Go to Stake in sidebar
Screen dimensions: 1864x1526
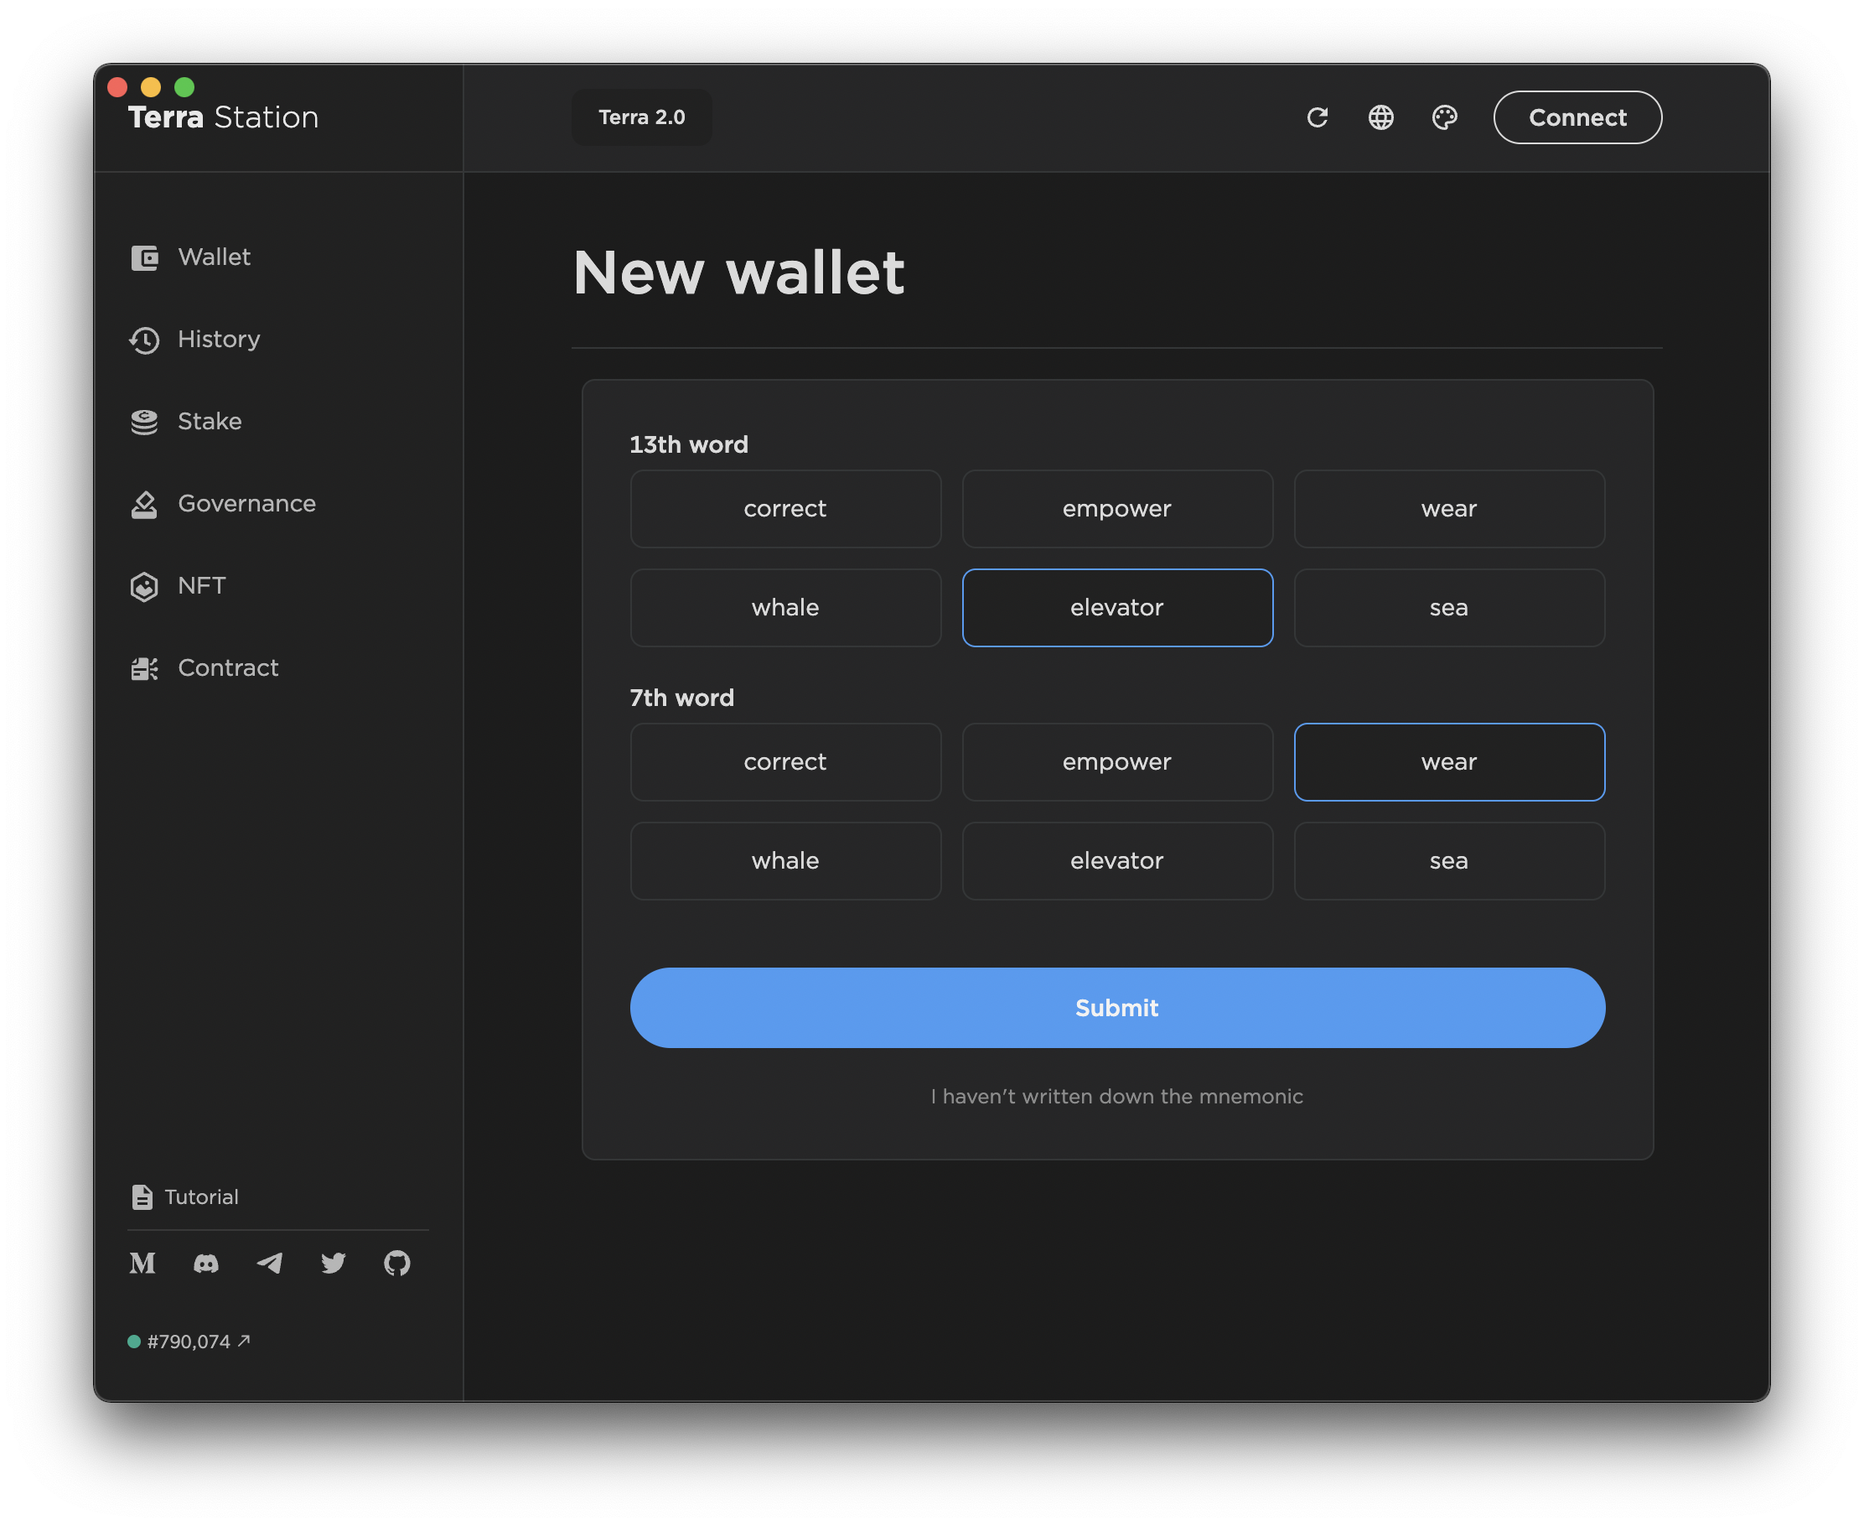click(x=210, y=421)
